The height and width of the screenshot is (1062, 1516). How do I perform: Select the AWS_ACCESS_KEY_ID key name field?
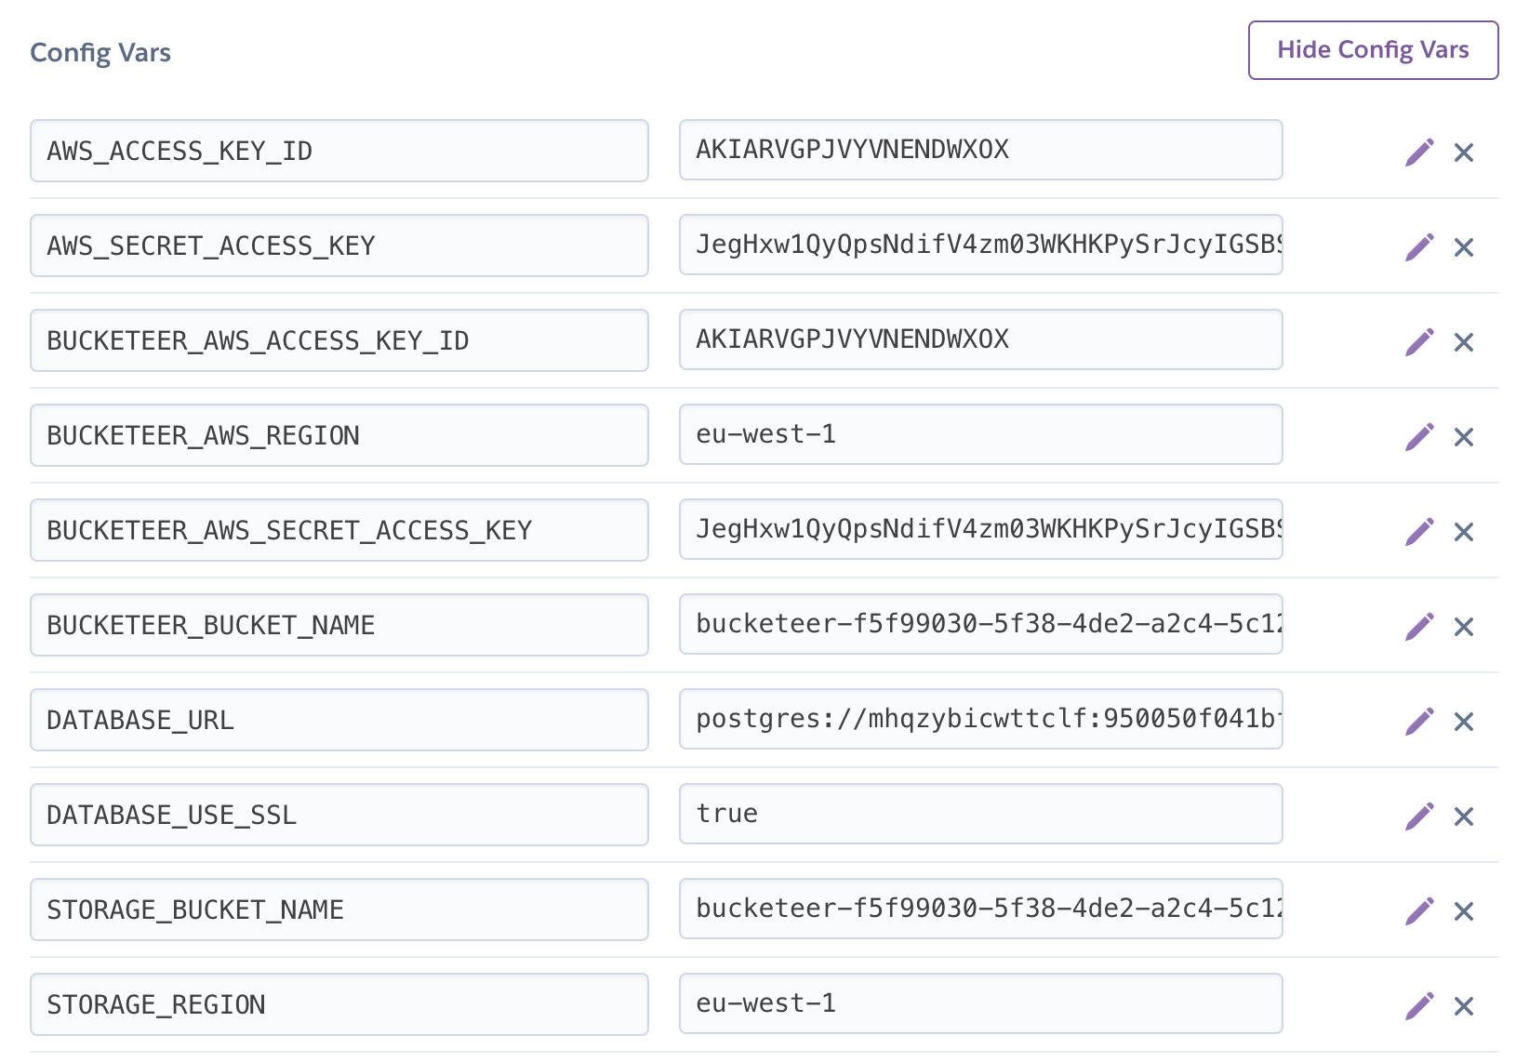[339, 151]
